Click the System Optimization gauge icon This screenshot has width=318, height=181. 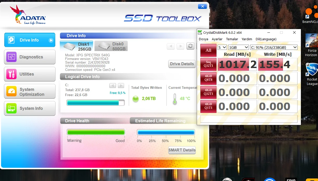pyautogui.click(x=11, y=91)
